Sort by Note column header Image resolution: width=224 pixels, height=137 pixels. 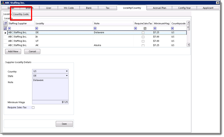tap(113, 23)
